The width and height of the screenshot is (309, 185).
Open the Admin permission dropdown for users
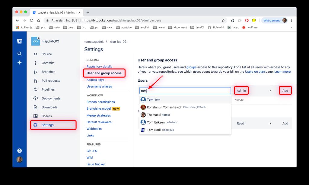254,90
